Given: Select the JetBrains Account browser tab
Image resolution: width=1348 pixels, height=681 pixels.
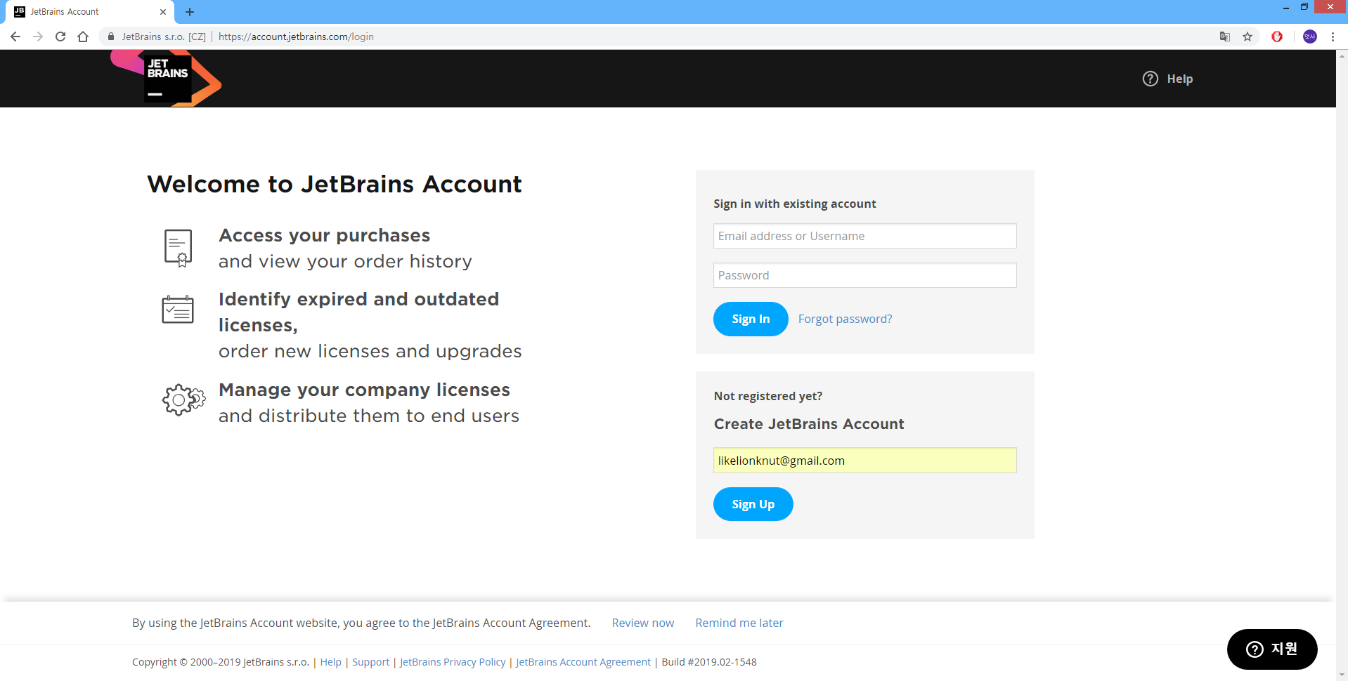Looking at the screenshot, I should point(91,12).
